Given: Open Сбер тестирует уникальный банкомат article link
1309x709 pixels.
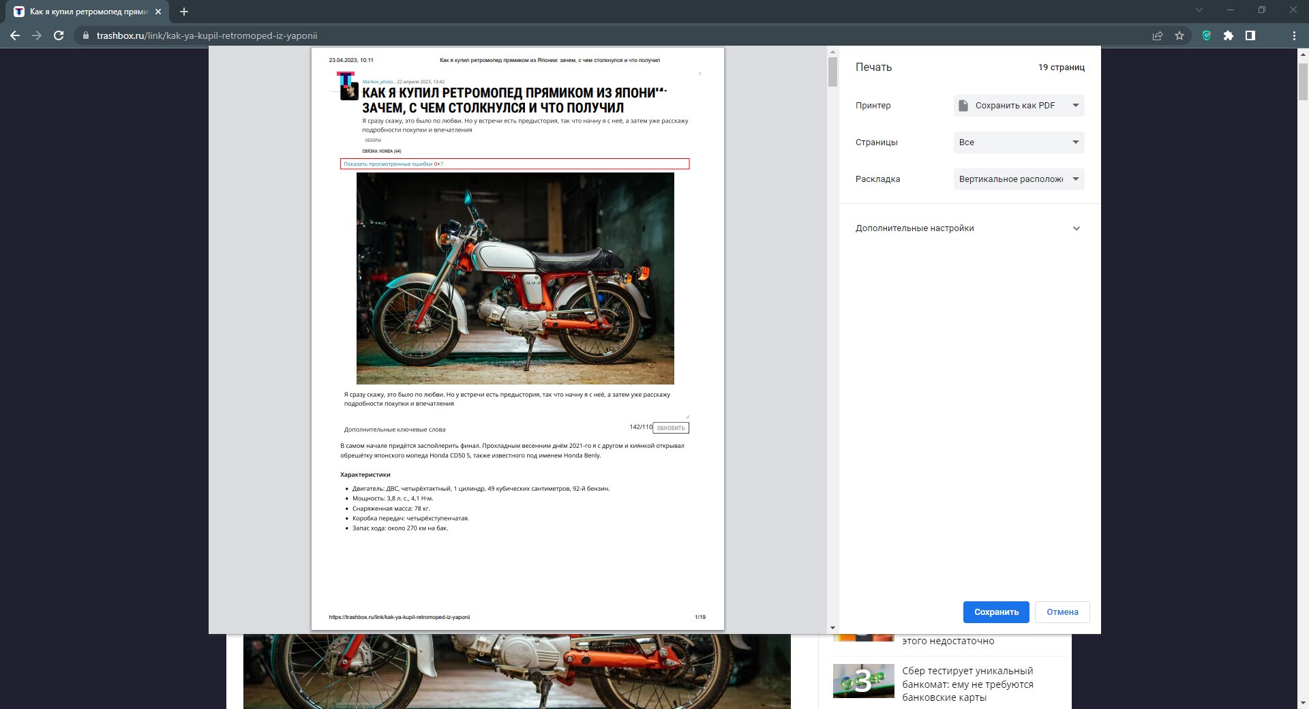Looking at the screenshot, I should tap(967, 684).
